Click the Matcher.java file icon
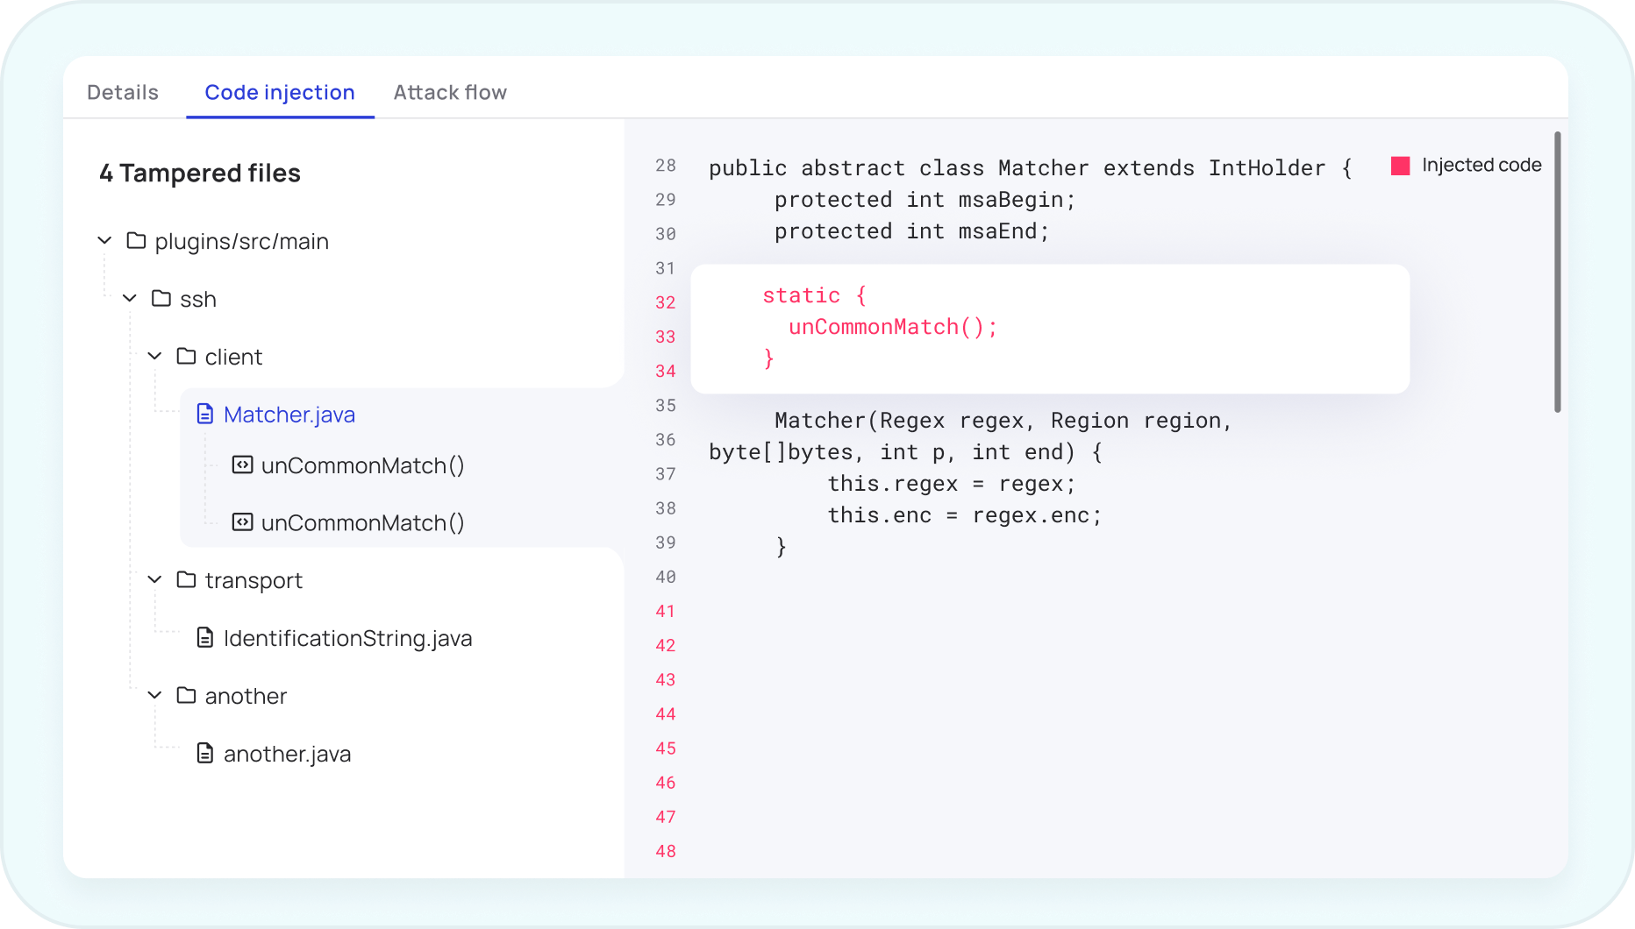1635x929 pixels. pyautogui.click(x=204, y=415)
